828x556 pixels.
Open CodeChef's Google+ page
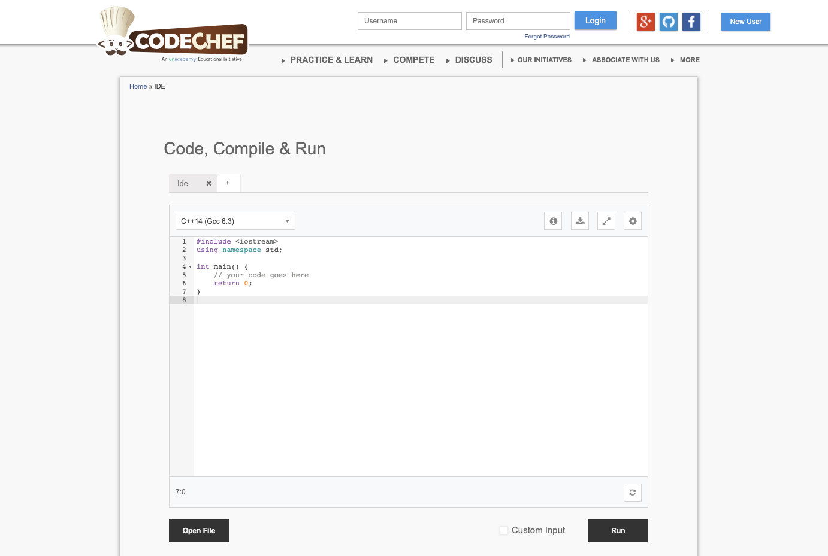(645, 22)
